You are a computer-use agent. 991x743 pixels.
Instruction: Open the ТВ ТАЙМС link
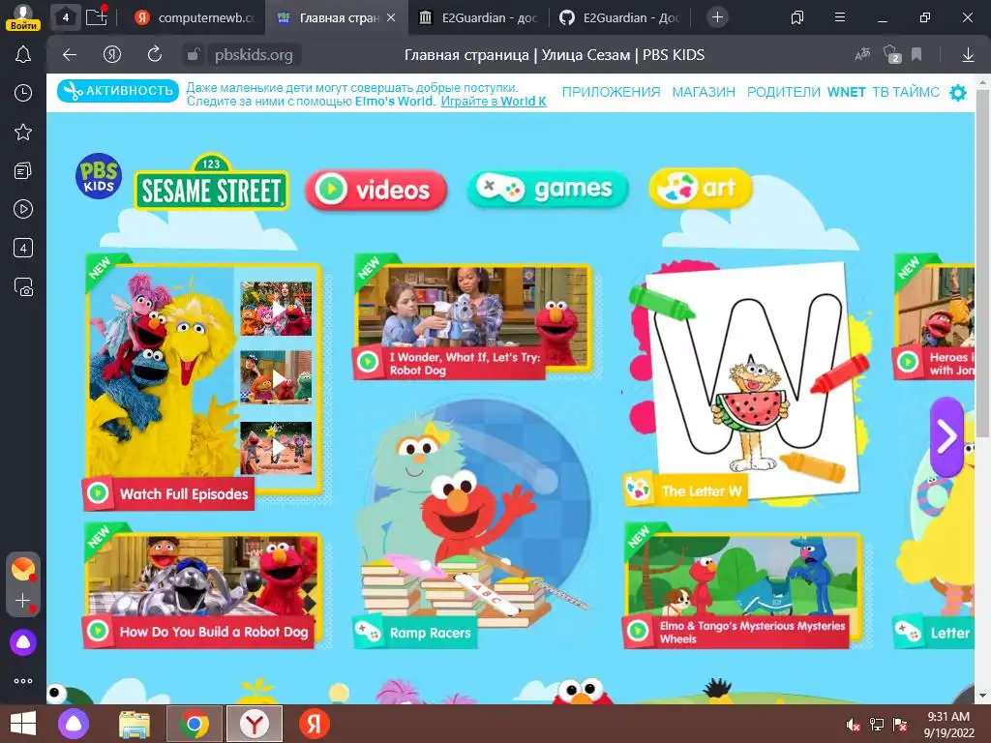906,92
